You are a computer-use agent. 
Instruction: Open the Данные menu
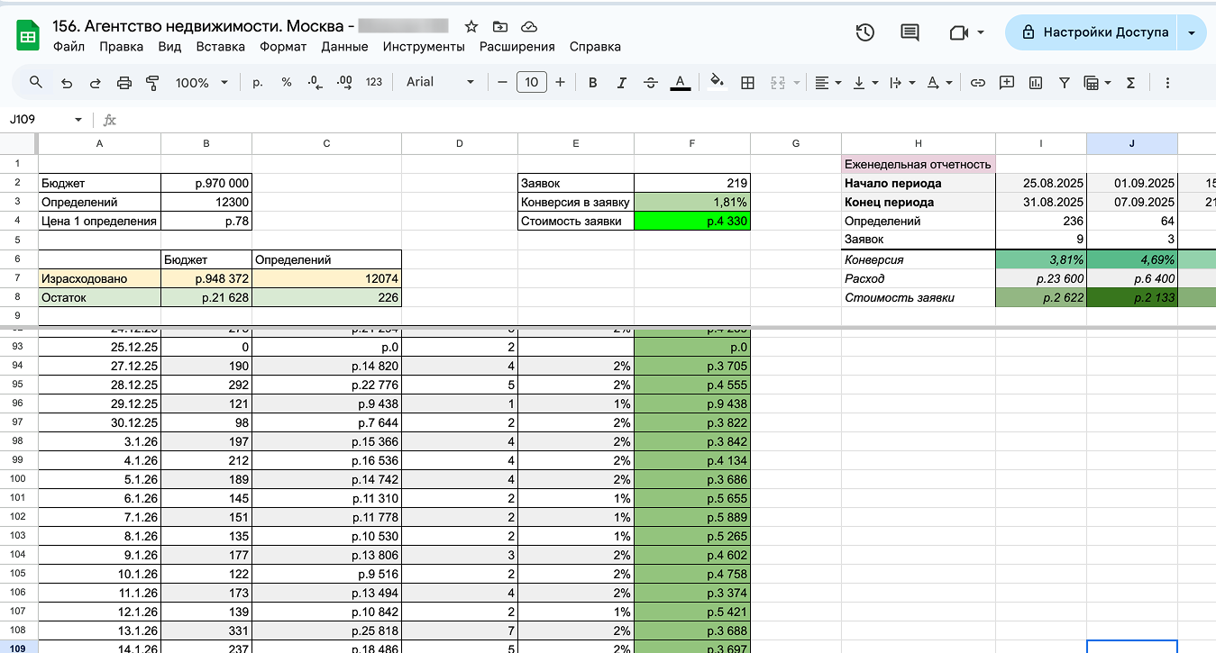(344, 47)
